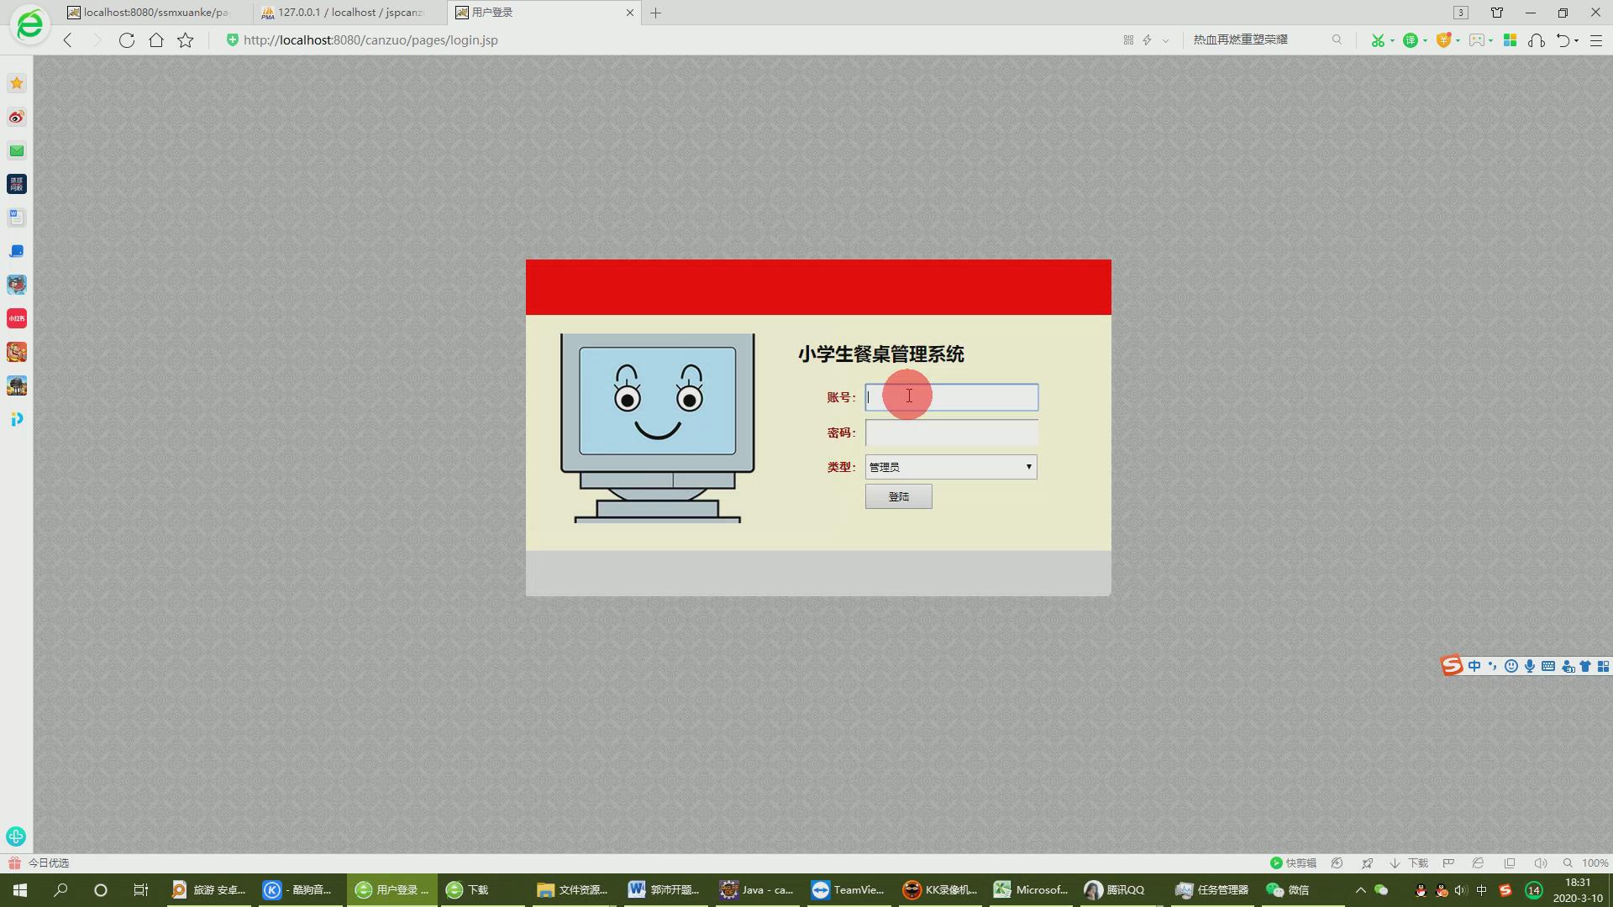The height and width of the screenshot is (907, 1613).
Task: Bookmark page with the star icon
Action: (186, 40)
